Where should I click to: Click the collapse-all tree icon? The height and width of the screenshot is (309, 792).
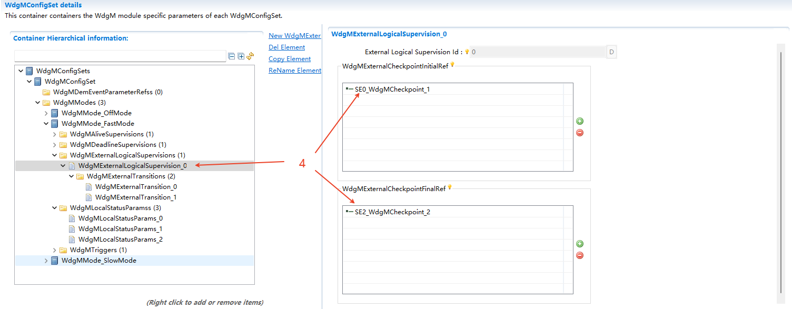[232, 56]
